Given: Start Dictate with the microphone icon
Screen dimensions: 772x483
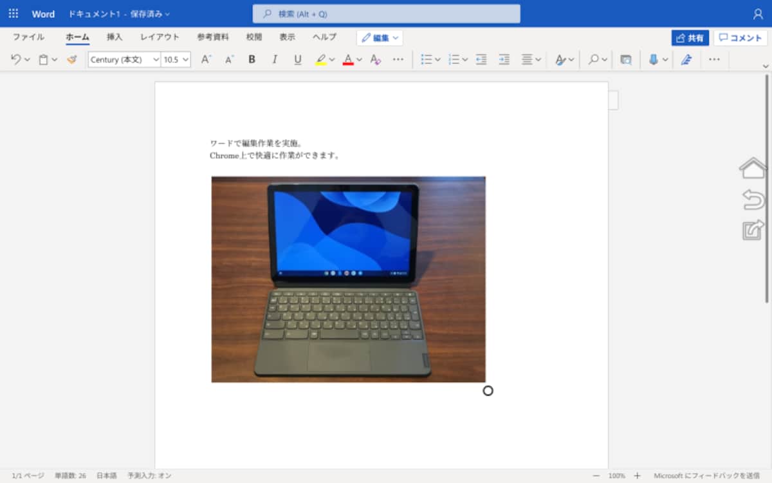Looking at the screenshot, I should [654, 59].
